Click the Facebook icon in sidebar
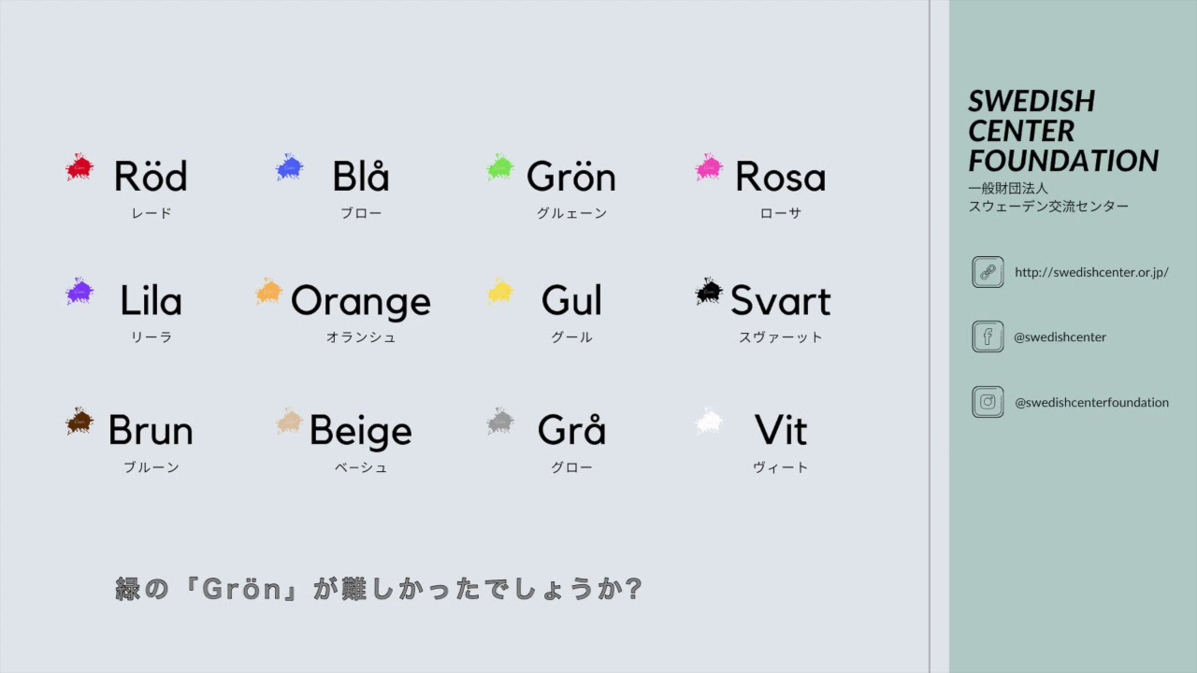The width and height of the screenshot is (1197, 673). point(988,336)
